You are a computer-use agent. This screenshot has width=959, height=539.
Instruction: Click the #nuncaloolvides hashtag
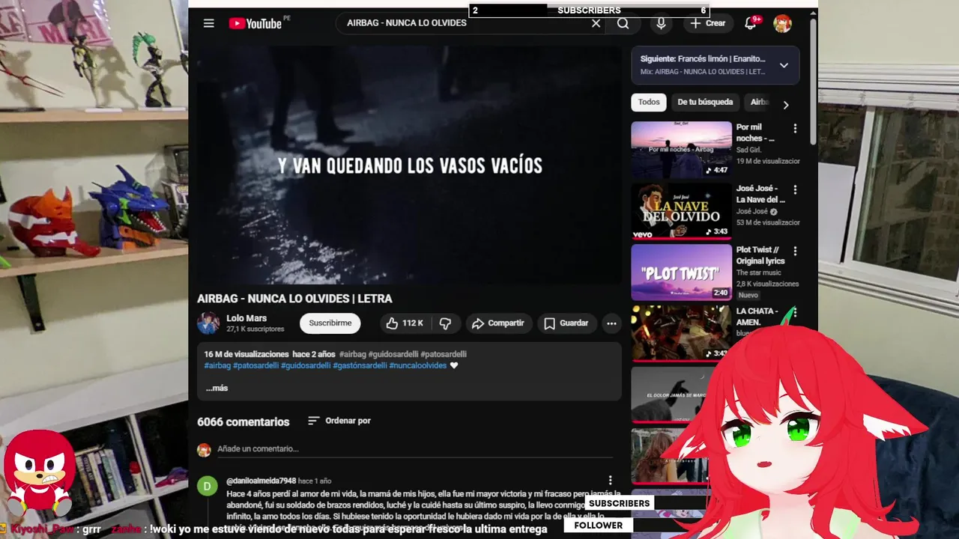tap(418, 366)
